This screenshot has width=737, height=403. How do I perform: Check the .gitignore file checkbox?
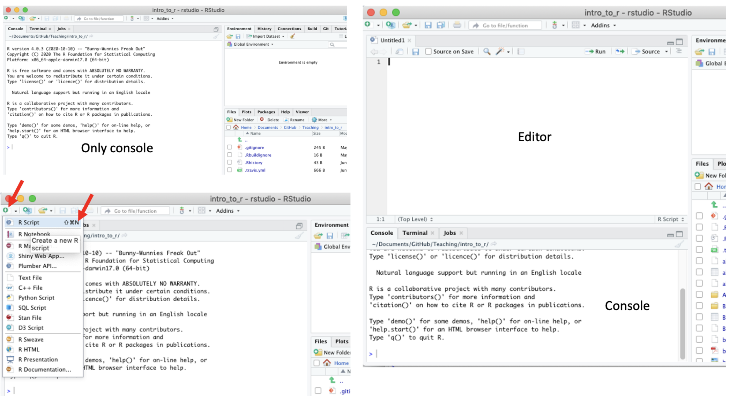[x=229, y=147]
